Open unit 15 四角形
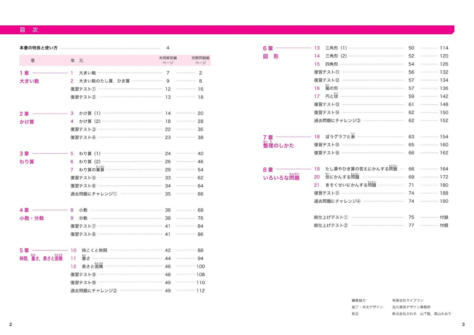474x335 pixels. pyautogui.click(x=331, y=64)
